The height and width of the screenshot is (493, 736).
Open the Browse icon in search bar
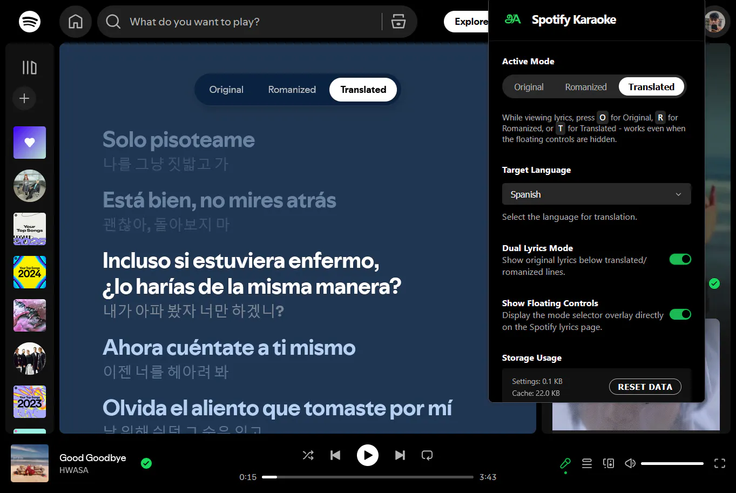[399, 22]
